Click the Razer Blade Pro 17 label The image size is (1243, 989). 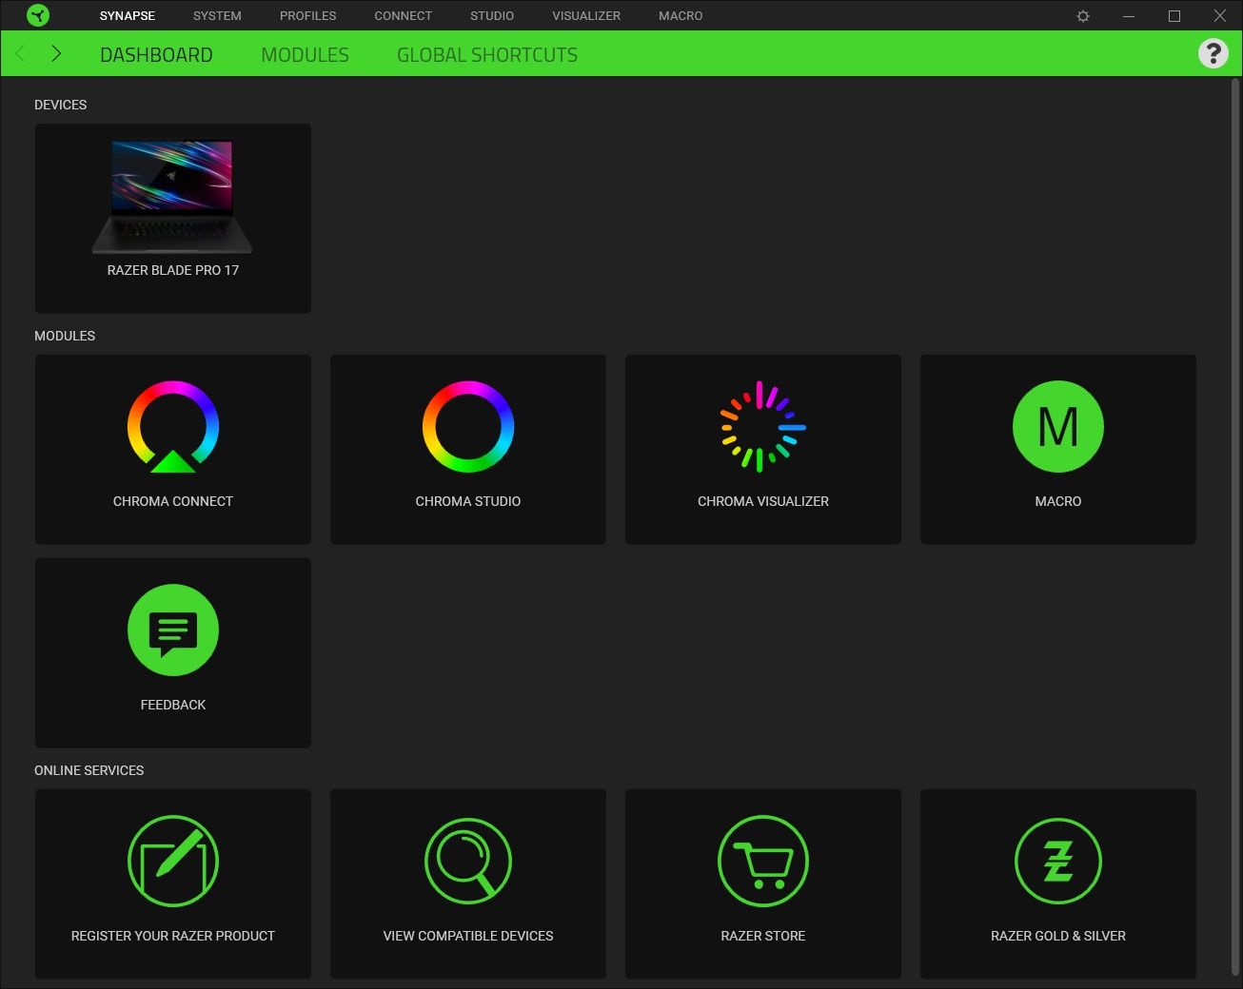173,270
